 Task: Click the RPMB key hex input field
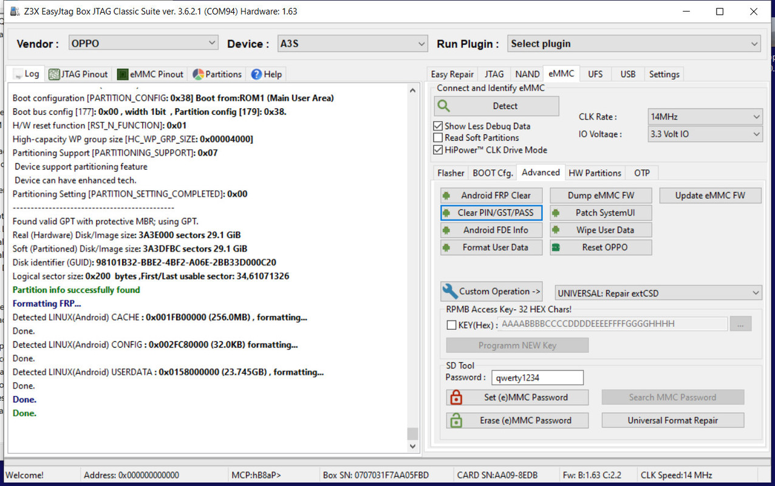612,324
